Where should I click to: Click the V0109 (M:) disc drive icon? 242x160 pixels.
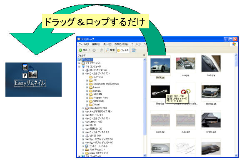pos(87,136)
